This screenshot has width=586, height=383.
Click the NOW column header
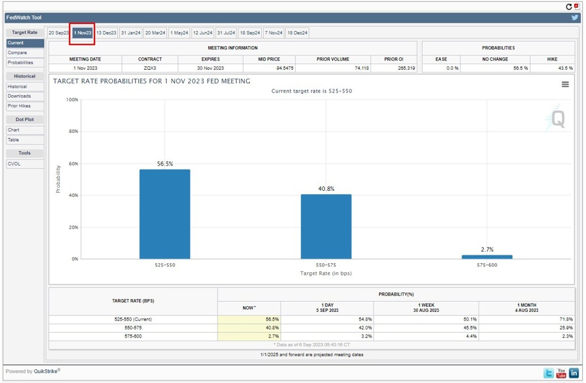tap(249, 308)
